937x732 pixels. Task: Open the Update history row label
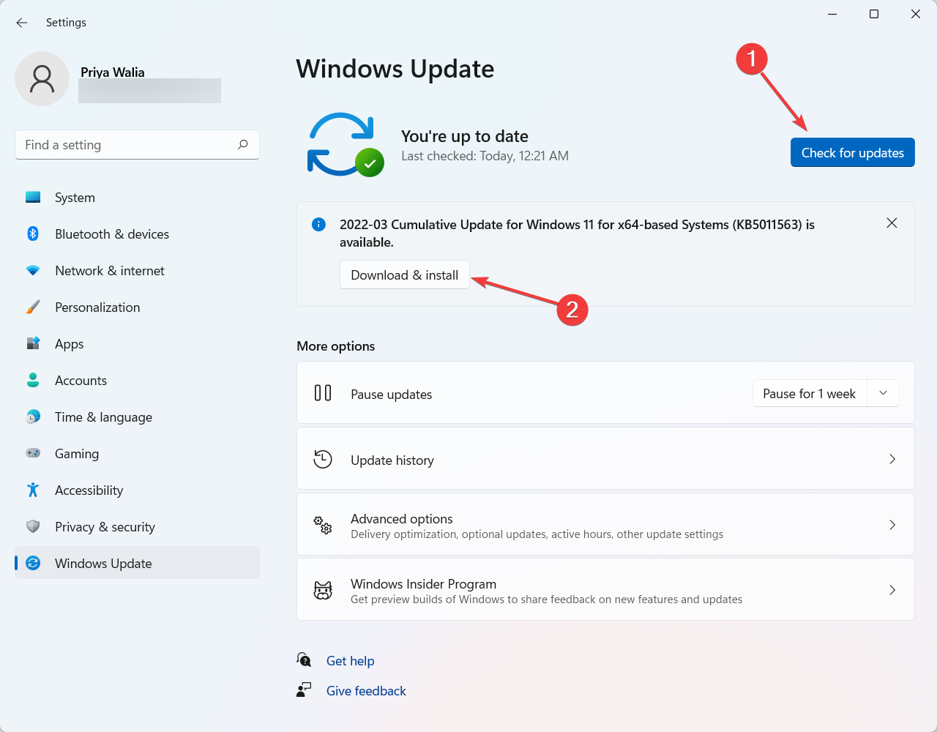click(x=392, y=460)
